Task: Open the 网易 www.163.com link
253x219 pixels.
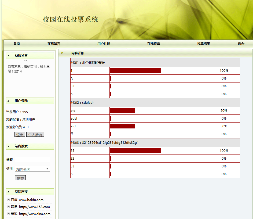Action: point(30,207)
